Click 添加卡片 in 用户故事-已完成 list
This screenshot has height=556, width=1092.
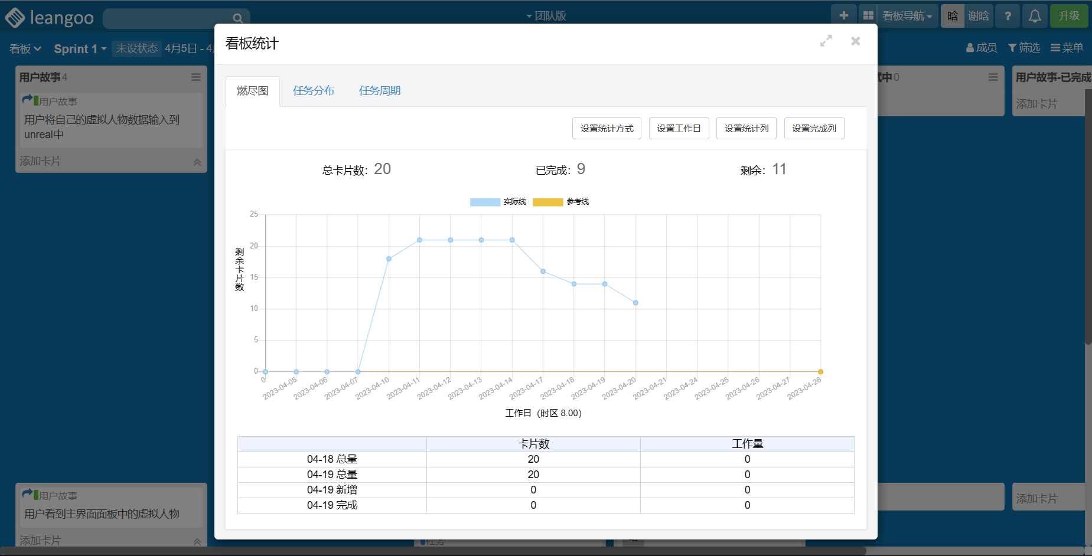click(x=1036, y=104)
